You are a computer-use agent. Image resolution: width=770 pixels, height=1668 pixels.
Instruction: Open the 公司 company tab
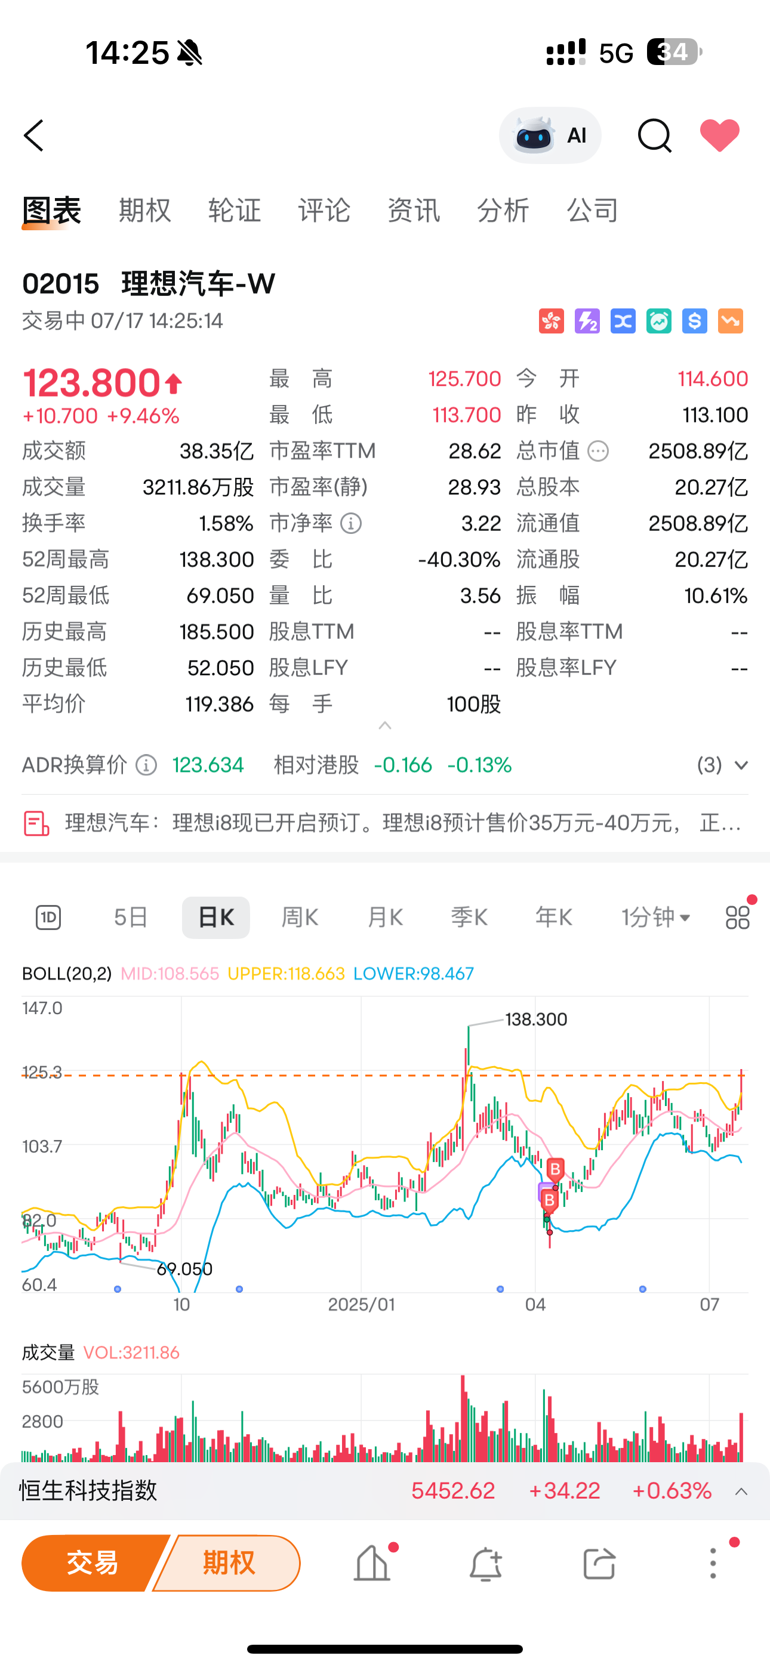coord(592,211)
